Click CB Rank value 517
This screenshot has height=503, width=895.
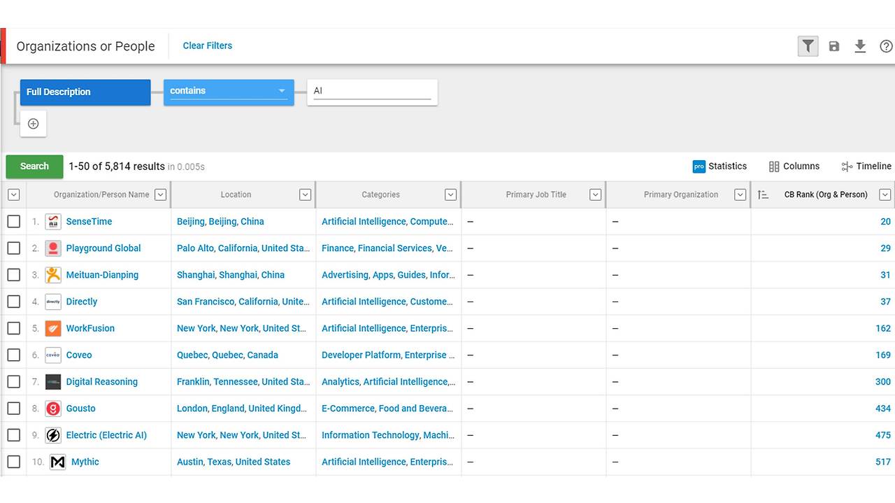[883, 462]
